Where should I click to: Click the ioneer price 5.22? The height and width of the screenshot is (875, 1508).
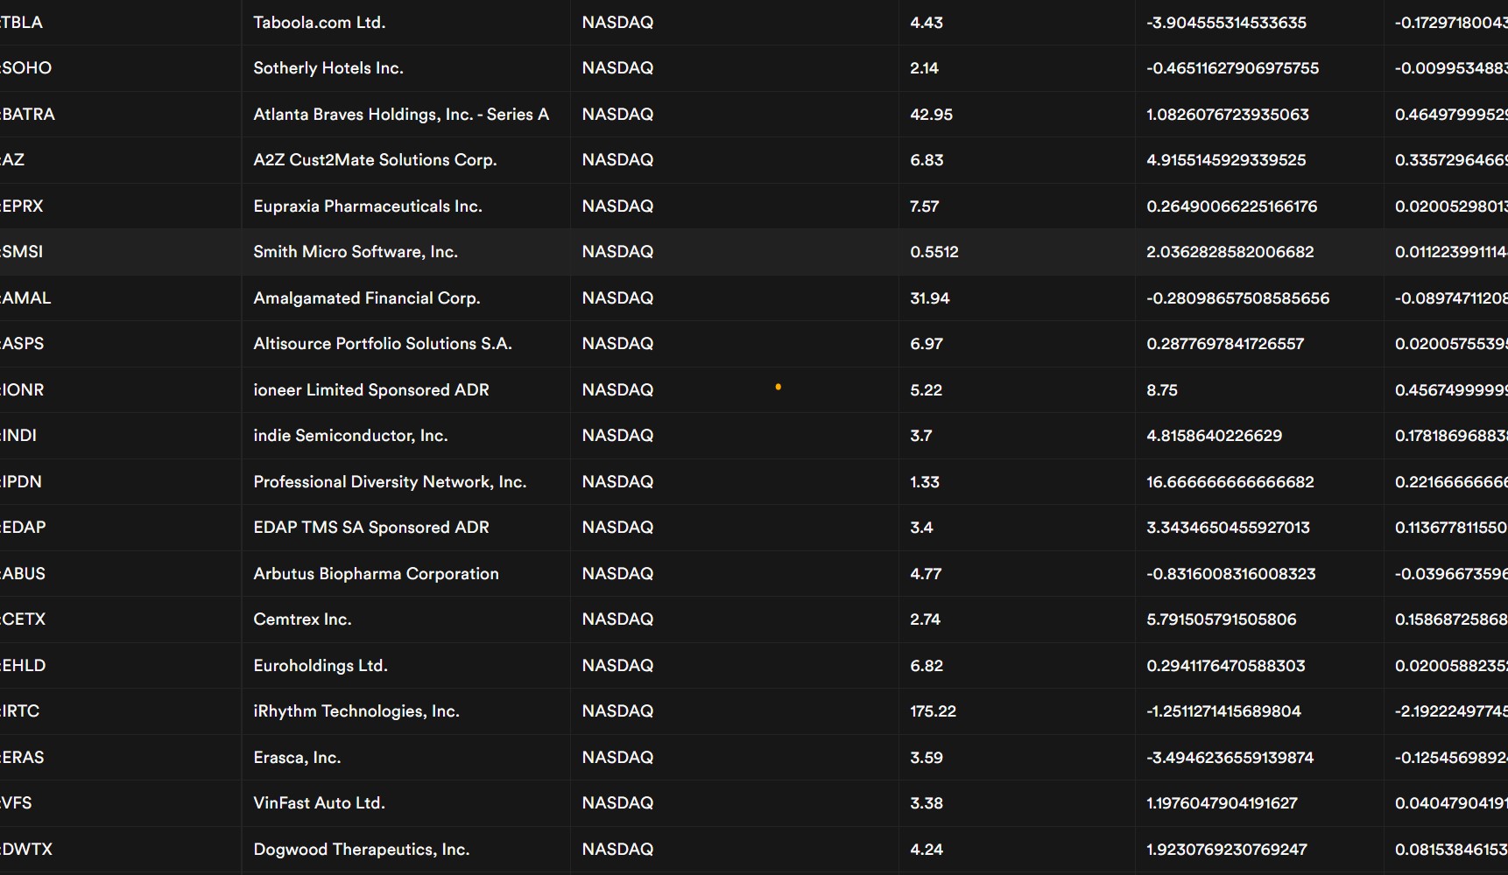point(926,390)
